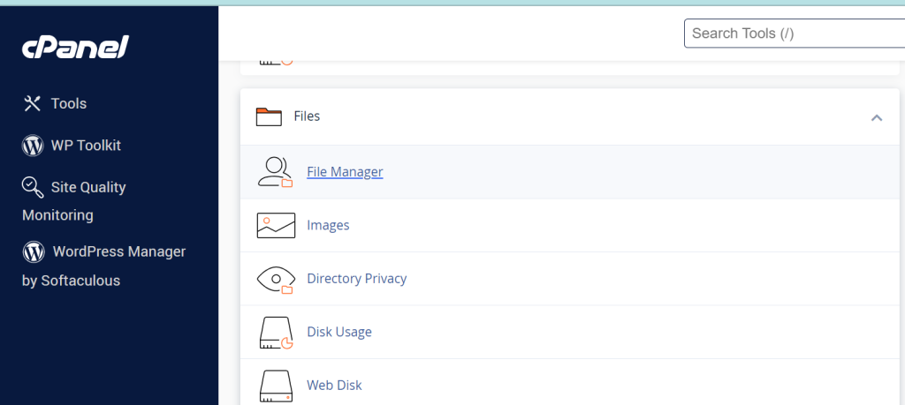Open the File Manager link
Viewport: 905px width, 405px height.
[345, 172]
